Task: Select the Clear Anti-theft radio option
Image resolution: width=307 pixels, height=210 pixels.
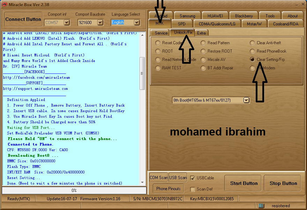Action: [x=252, y=43]
